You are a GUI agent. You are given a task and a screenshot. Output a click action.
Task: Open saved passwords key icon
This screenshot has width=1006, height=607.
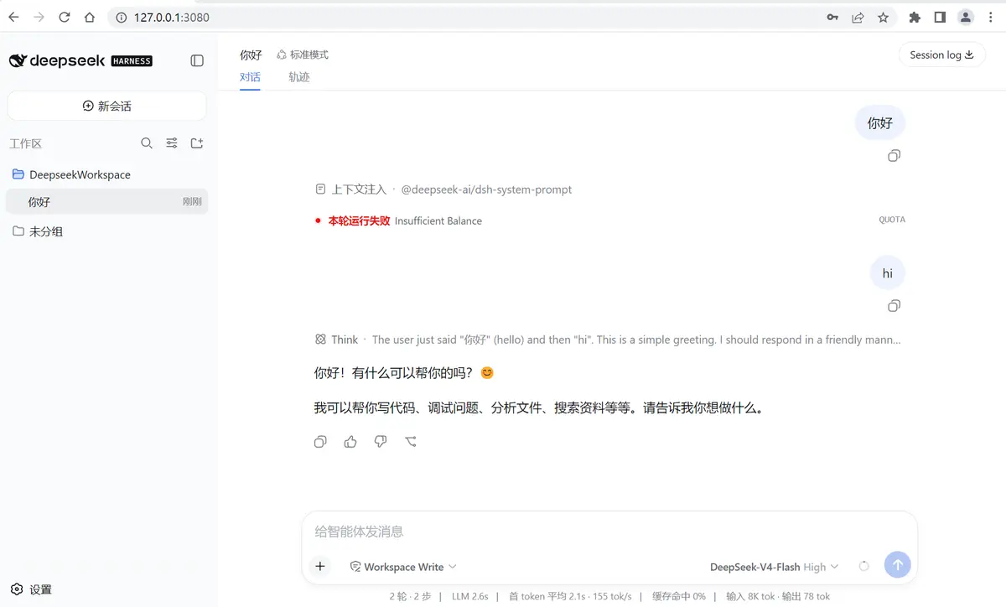tap(832, 17)
